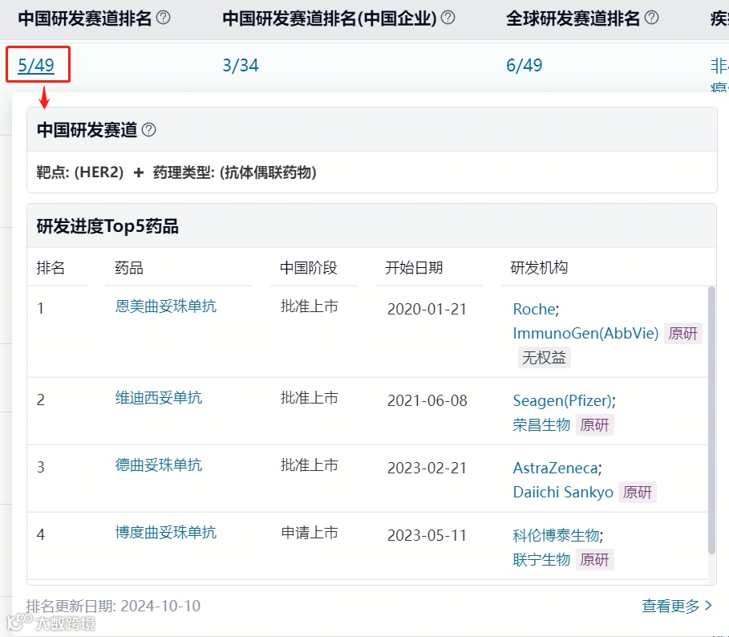Click the 原研 tag next to ImmunoGen(AbbVie)
729x637 pixels.
click(683, 334)
